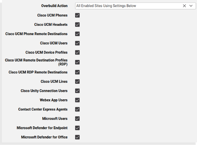
Task: Toggle Microsoft Defender for Office checkbox
Action: pyautogui.click(x=77, y=137)
